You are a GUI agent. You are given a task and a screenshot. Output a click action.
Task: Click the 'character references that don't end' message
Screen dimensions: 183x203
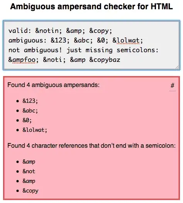(91, 146)
